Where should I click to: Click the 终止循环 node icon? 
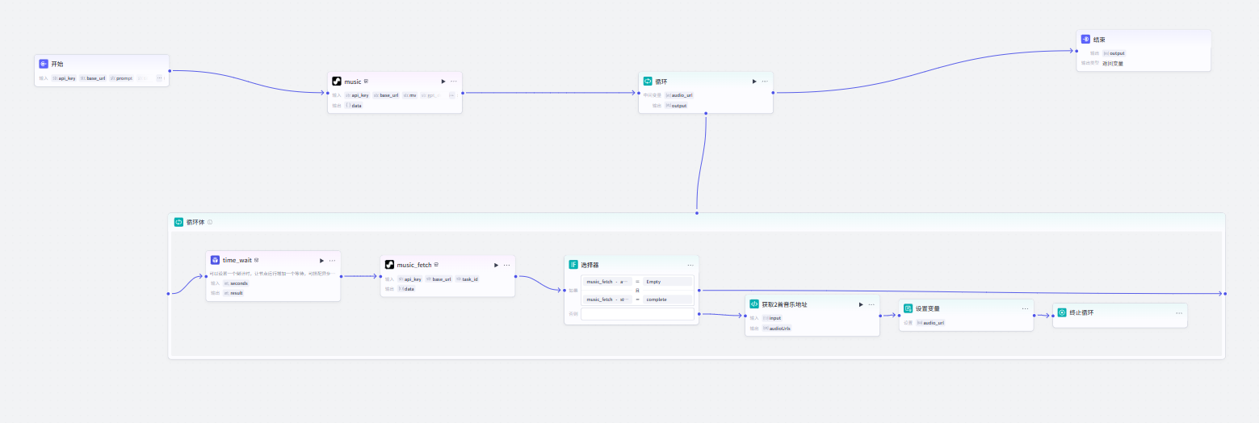pos(1062,312)
